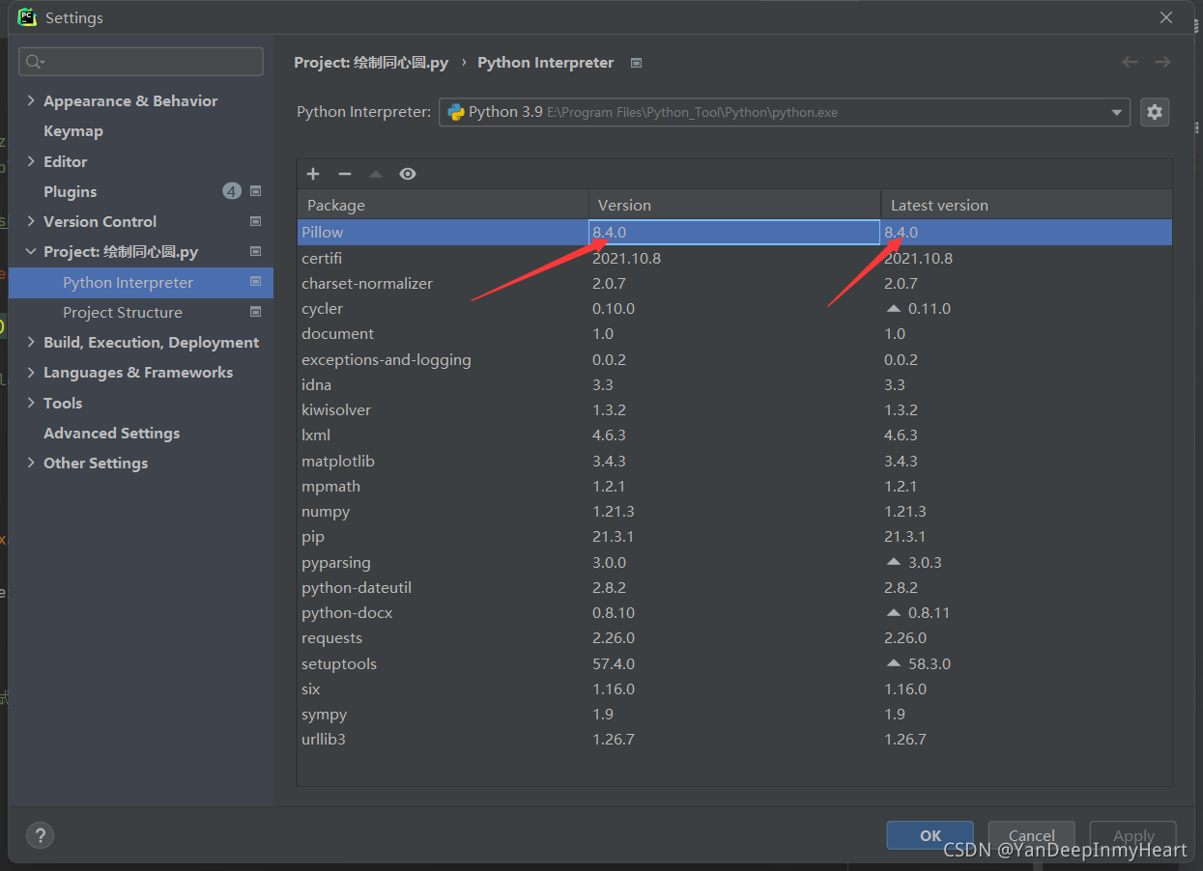
Task: Click the upgrade package arrow icon
Action: click(x=376, y=174)
